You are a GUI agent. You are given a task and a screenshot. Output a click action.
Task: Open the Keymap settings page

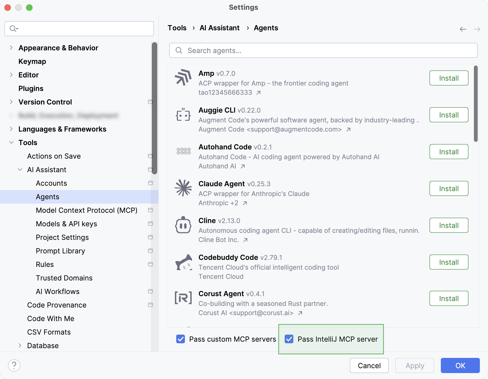tap(32, 61)
